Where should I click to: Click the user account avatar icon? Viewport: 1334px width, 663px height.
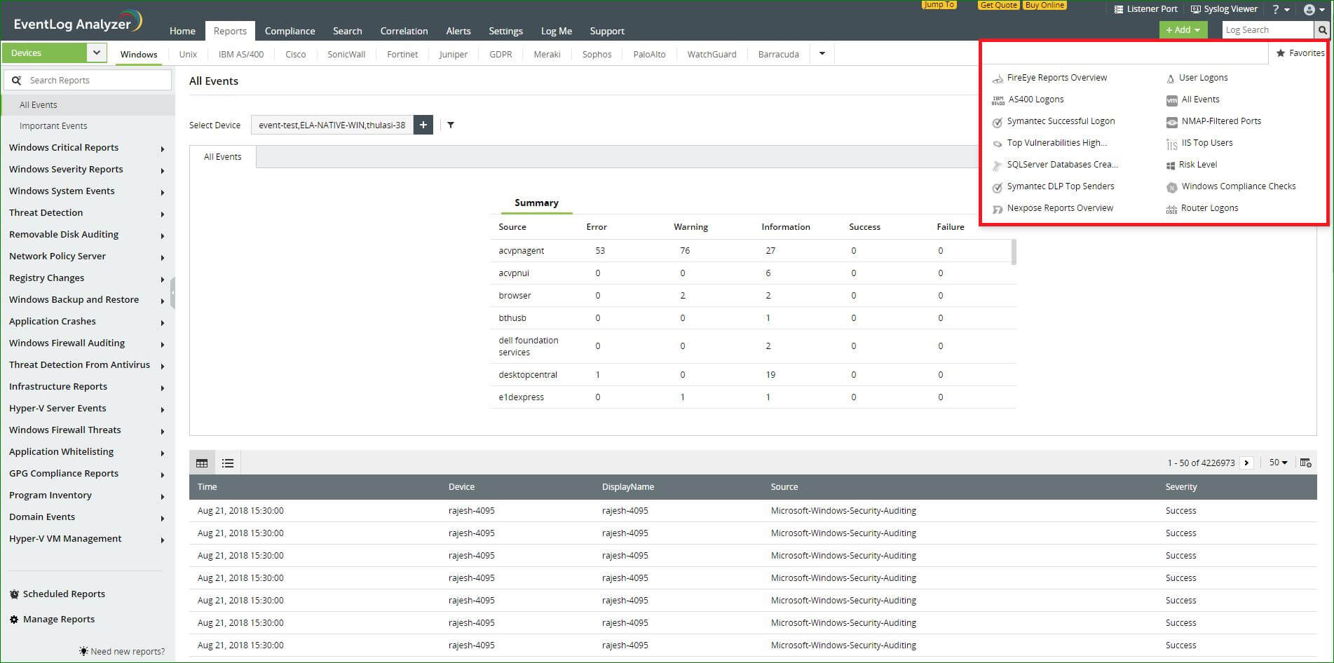tap(1309, 10)
